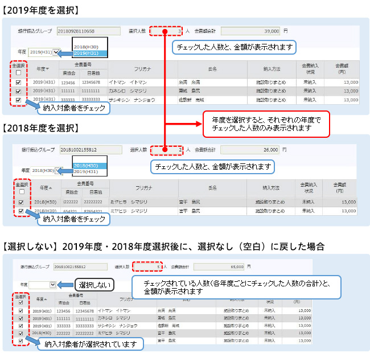
Task: Tick 全選択 checkbox in the 2019年度 table
Action: (x=19, y=73)
